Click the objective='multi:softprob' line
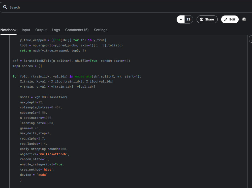Viewport: 252px width, 188px height. [x=45, y=154]
